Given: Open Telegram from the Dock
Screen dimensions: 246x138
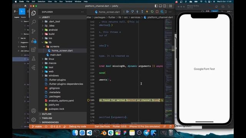Looking at the screenshot, I should coord(146,133).
